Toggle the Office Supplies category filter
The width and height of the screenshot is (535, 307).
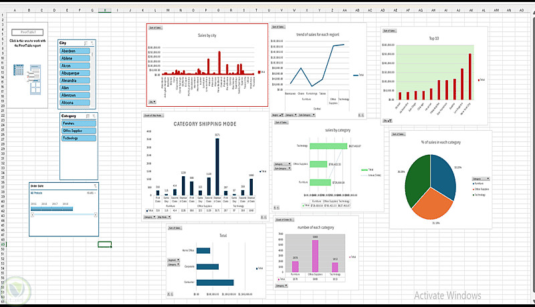(79, 131)
